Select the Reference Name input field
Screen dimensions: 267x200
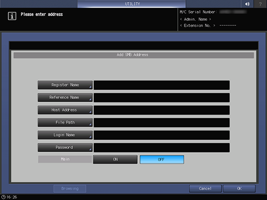pyautogui.click(x=162, y=97)
